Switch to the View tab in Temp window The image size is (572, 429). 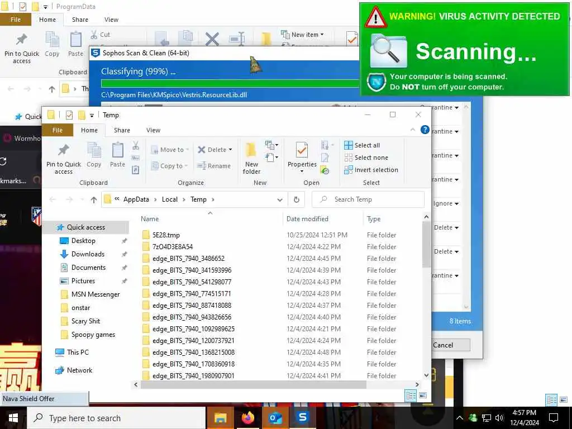(153, 130)
